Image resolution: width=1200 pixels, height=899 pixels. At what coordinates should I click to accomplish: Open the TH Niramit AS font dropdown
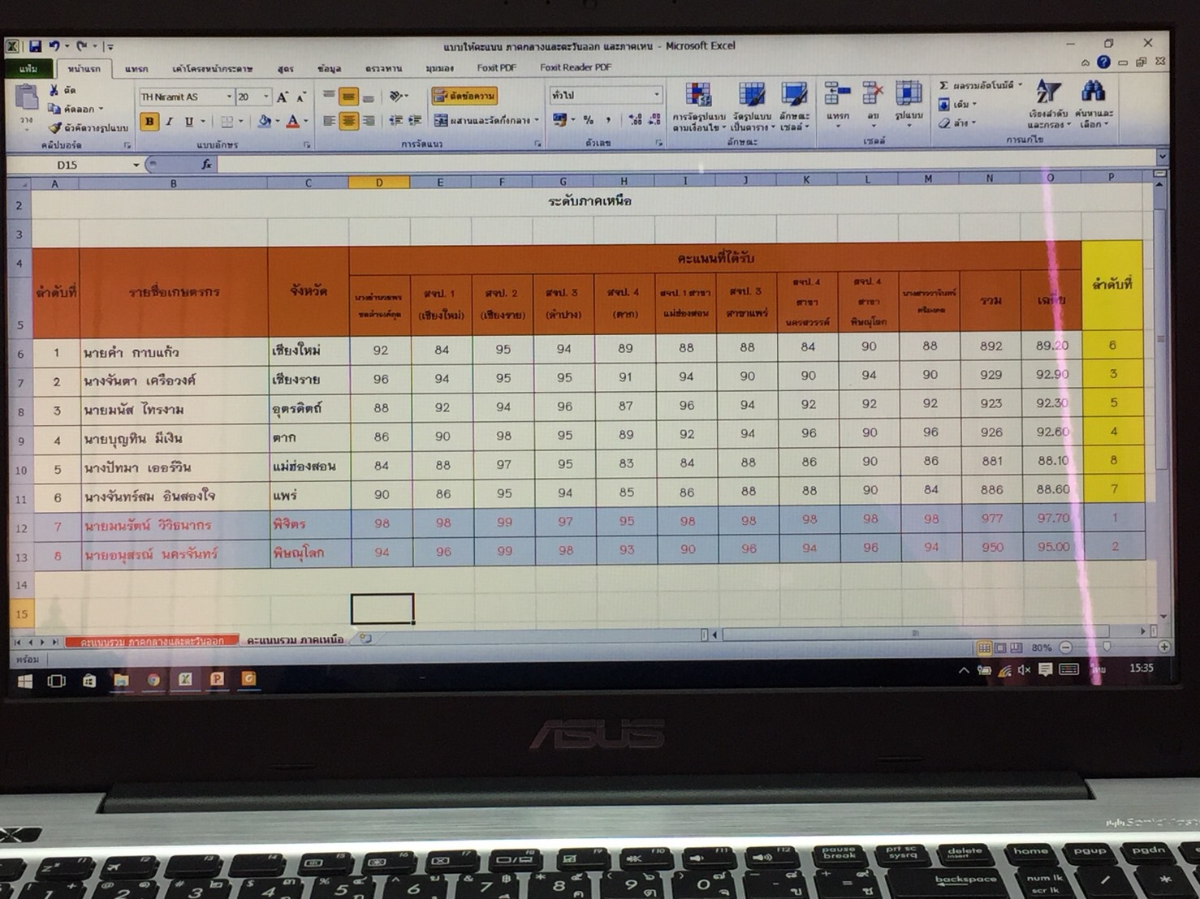pos(229,97)
